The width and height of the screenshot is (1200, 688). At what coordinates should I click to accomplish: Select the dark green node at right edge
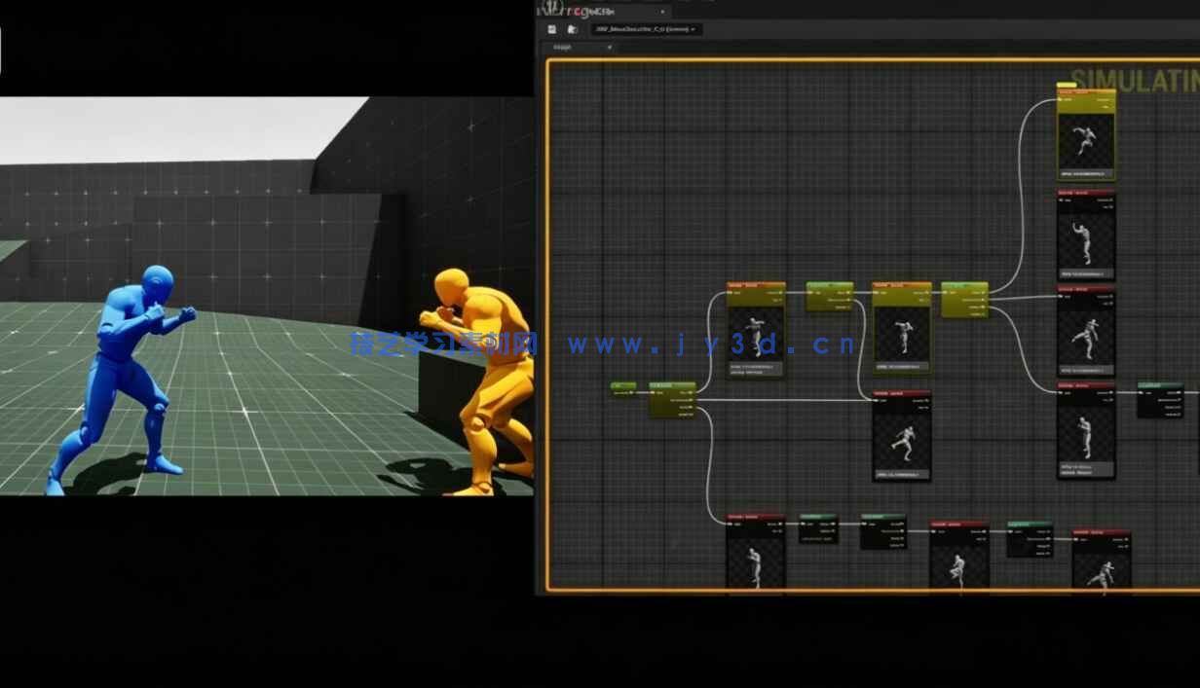tap(1159, 399)
